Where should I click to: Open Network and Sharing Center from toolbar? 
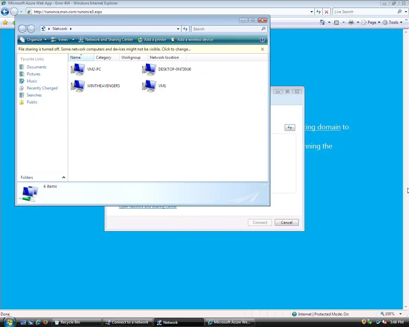click(106, 40)
